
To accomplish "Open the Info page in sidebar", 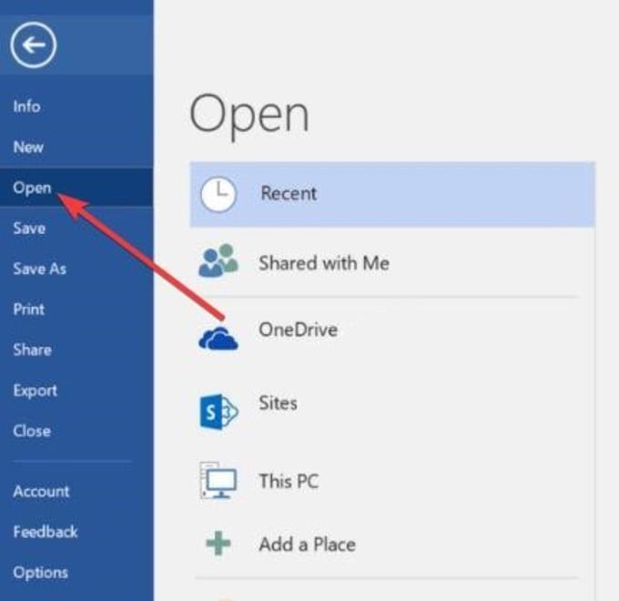I will [26, 107].
